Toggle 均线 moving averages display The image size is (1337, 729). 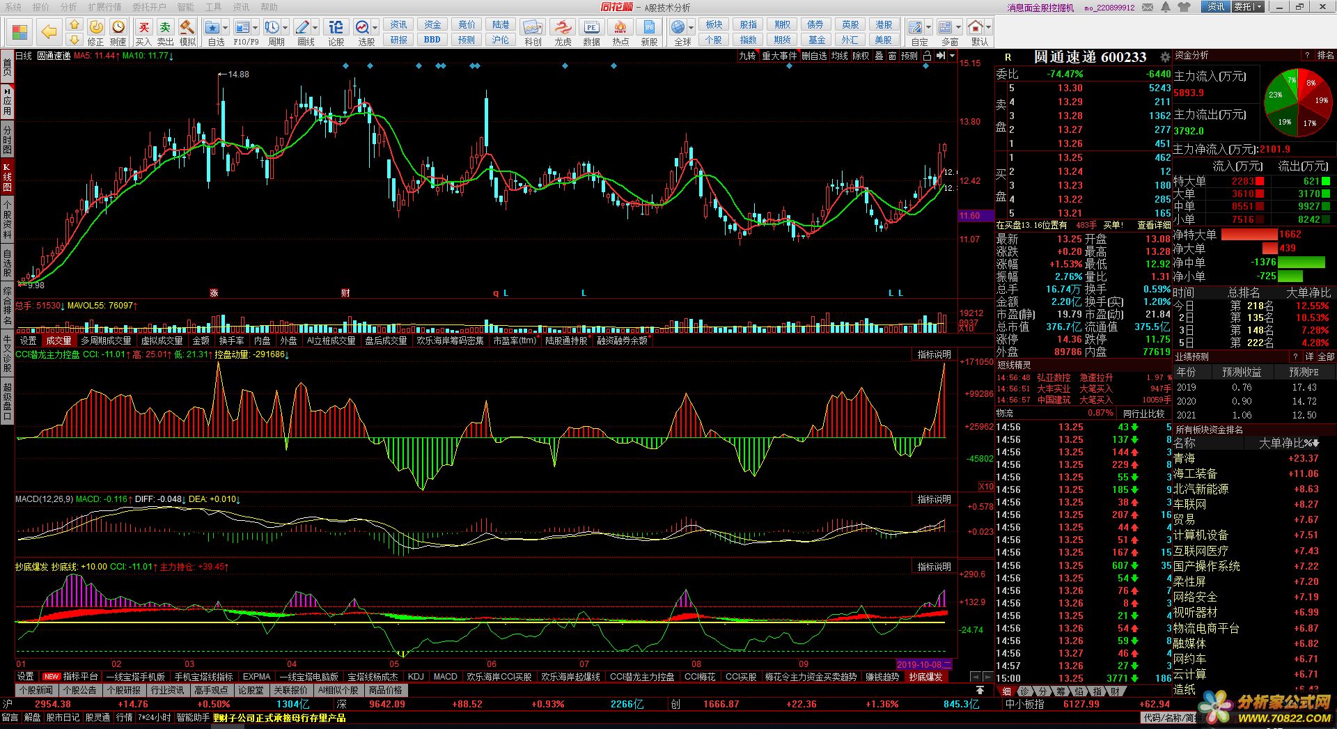tap(840, 56)
